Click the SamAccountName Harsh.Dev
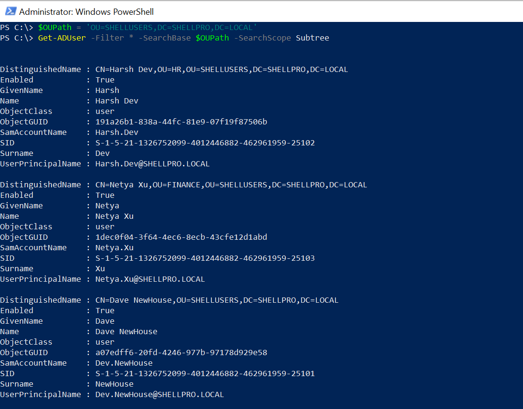This screenshot has width=523, height=409. coord(117,132)
